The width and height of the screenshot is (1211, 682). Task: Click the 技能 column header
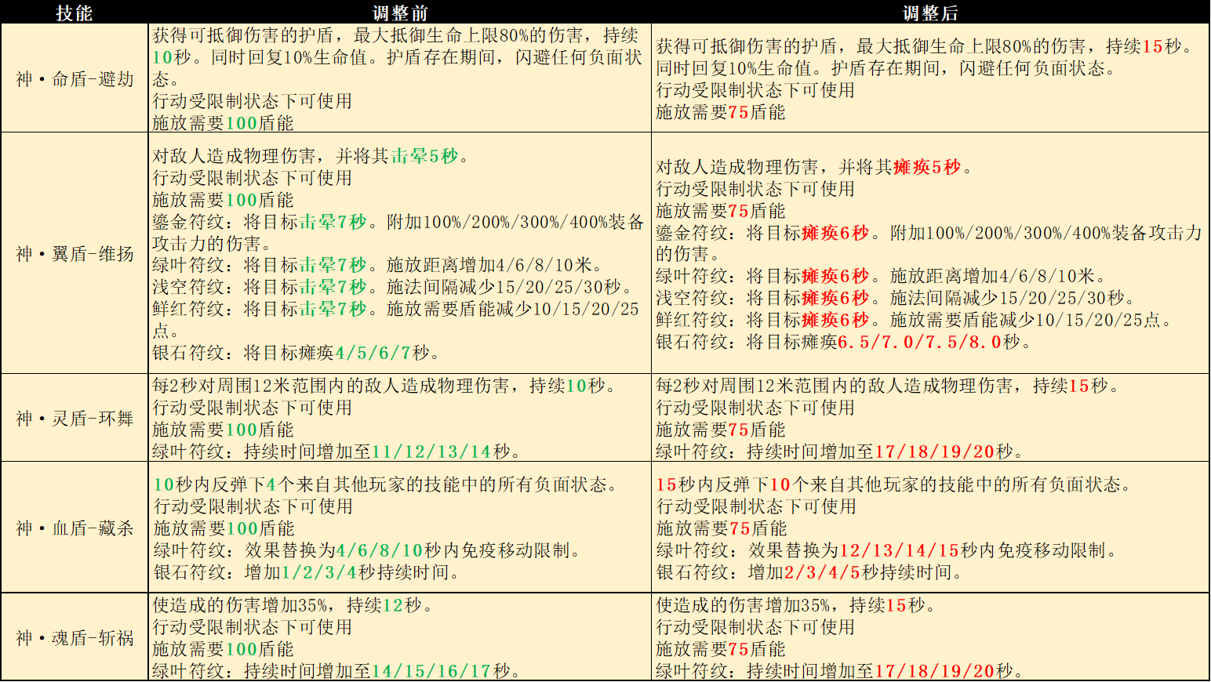click(75, 13)
